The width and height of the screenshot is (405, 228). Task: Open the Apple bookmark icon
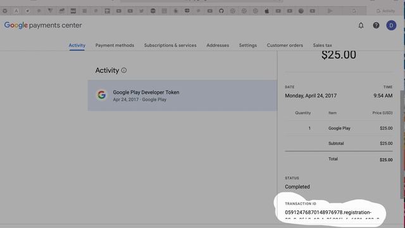(267, 11)
